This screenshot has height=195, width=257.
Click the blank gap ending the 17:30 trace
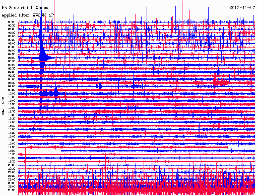[x=241, y=147]
